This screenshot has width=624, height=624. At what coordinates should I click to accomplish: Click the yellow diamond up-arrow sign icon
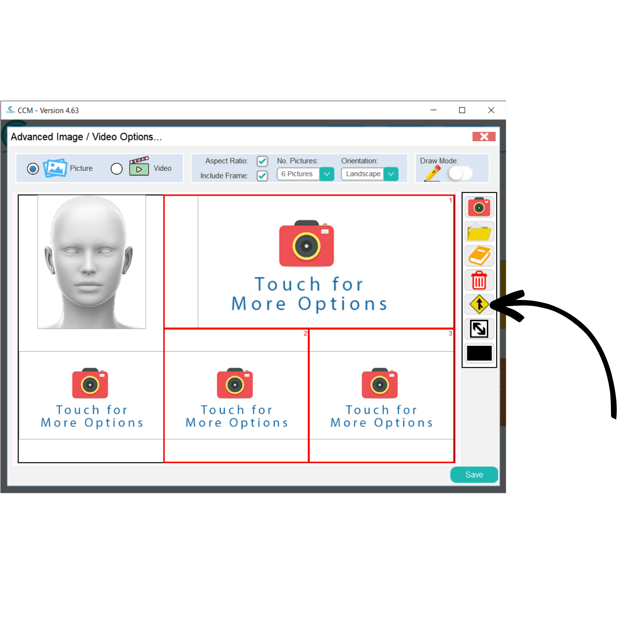click(479, 304)
